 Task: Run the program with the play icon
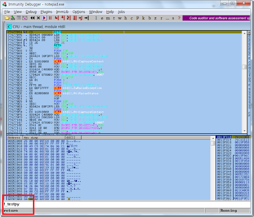click(44, 18)
